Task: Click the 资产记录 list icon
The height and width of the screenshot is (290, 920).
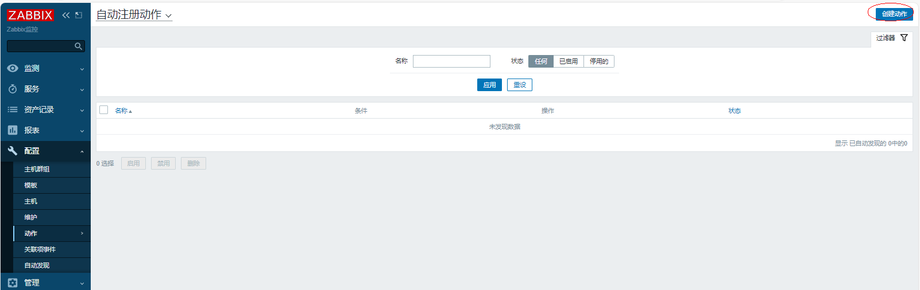Action: click(x=13, y=109)
